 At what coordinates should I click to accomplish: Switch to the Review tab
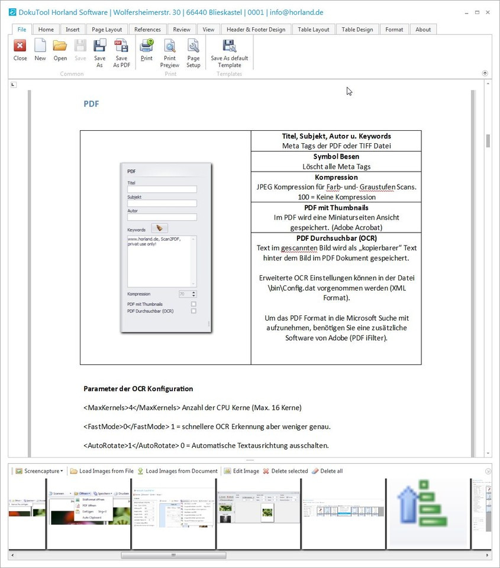pyautogui.click(x=182, y=30)
